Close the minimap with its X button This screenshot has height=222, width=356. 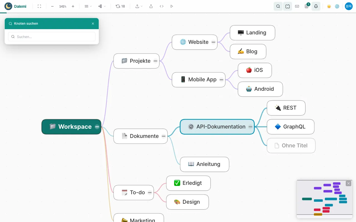click(348, 183)
